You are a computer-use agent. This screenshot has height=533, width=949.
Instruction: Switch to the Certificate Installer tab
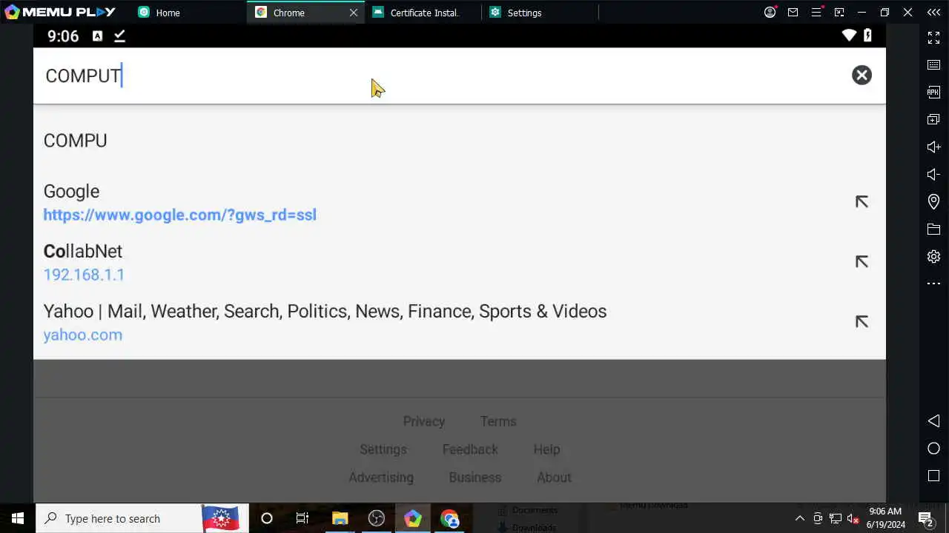click(424, 13)
